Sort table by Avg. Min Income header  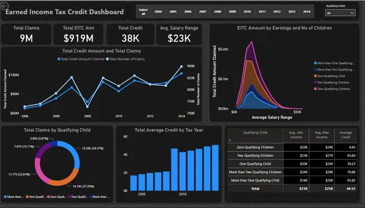296,135
